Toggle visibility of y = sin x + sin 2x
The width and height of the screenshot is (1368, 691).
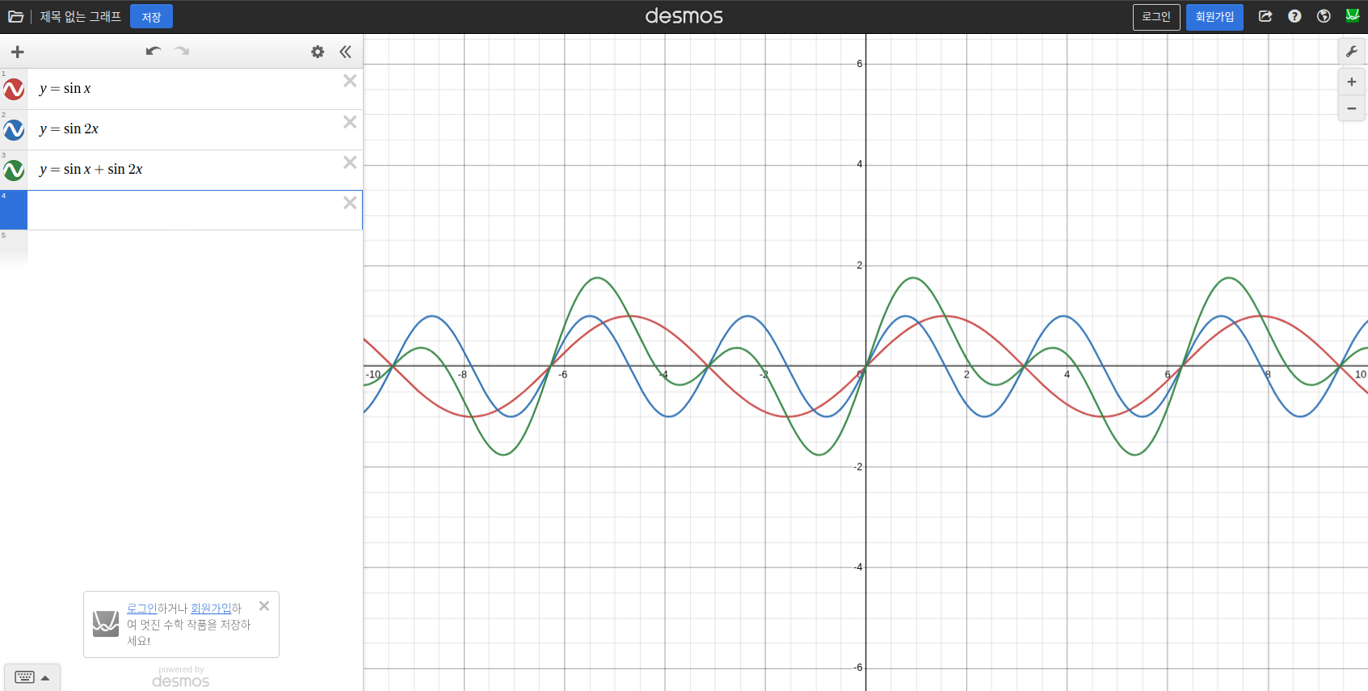[x=14, y=170]
